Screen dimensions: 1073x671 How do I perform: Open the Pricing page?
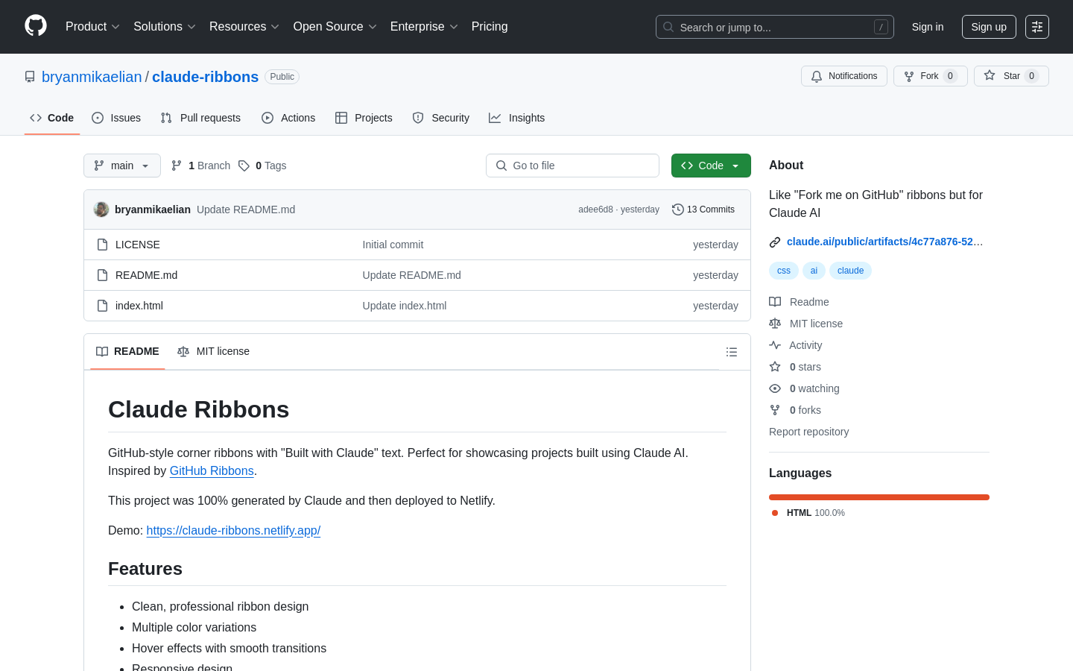490,27
